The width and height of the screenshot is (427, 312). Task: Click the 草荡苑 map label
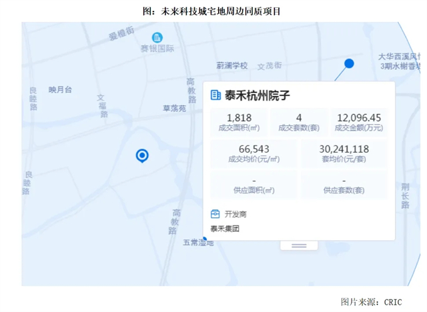(174, 109)
